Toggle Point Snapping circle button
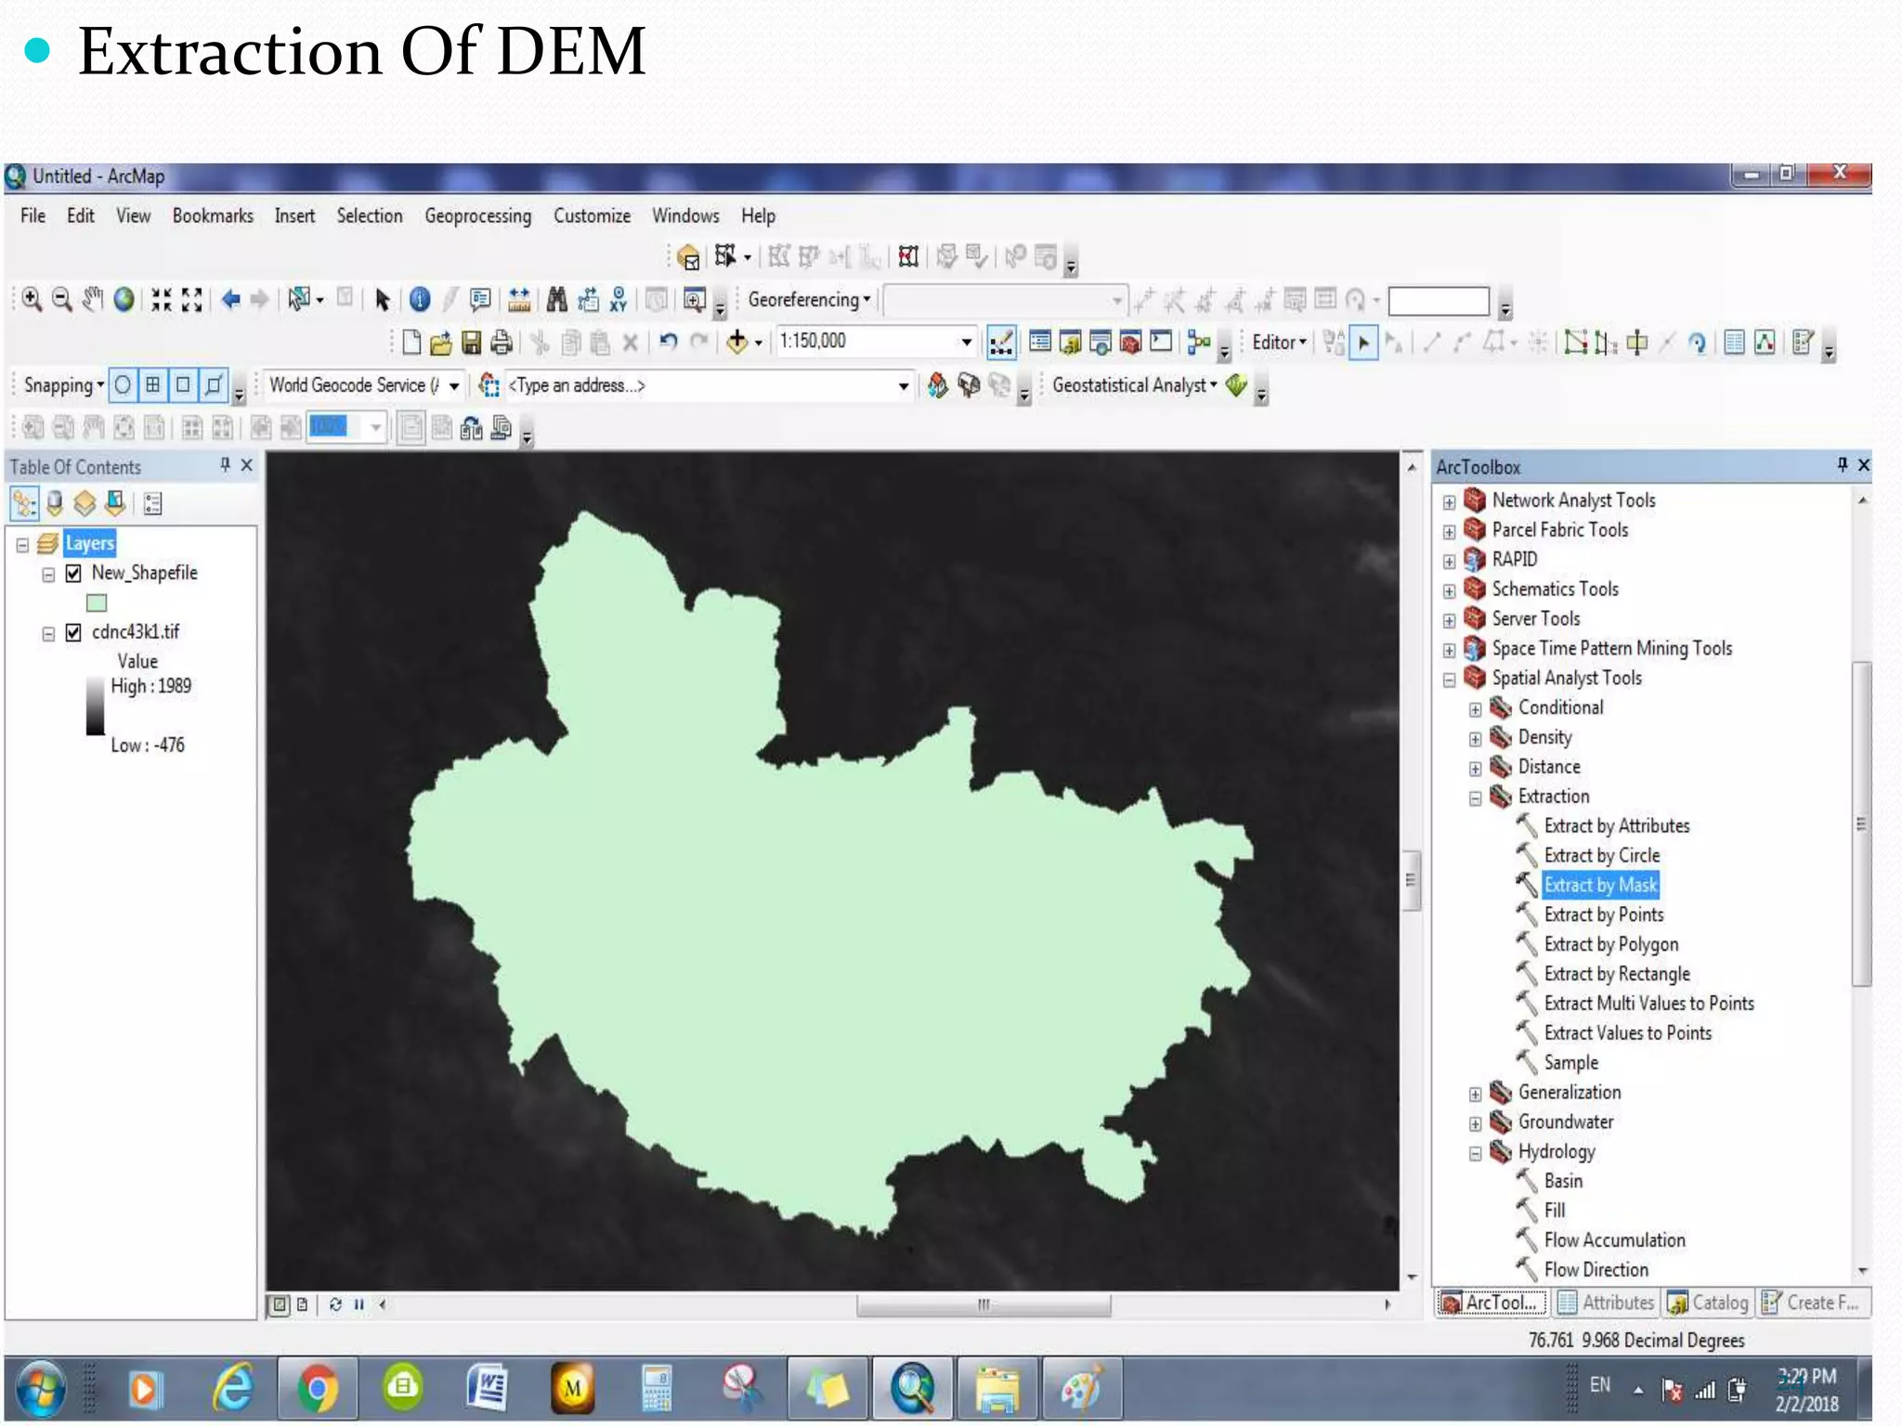Viewport: 1902px width, 1426px height. 123,384
